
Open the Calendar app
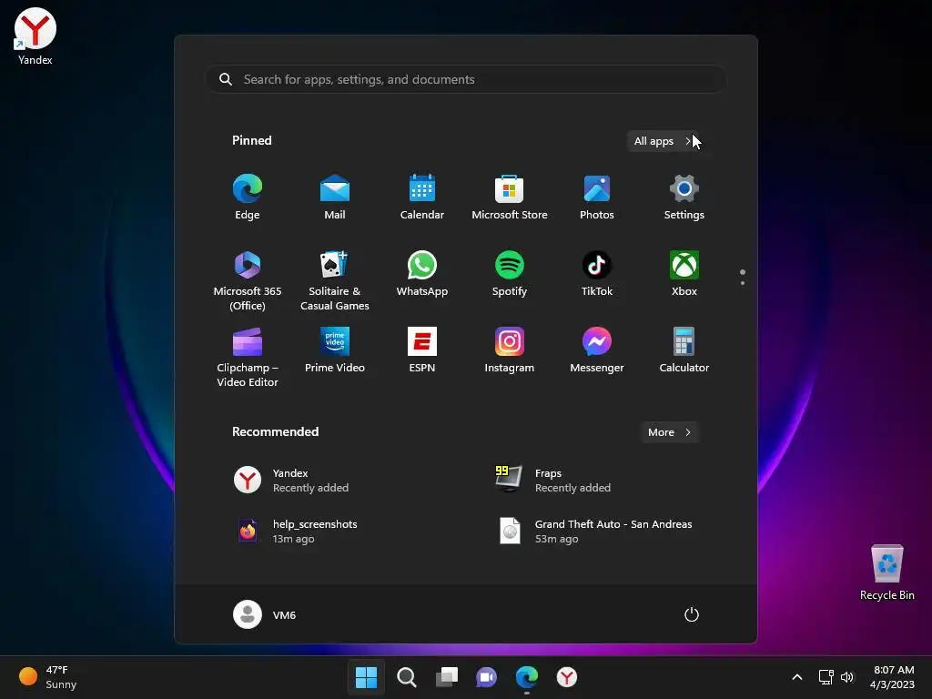click(x=422, y=198)
